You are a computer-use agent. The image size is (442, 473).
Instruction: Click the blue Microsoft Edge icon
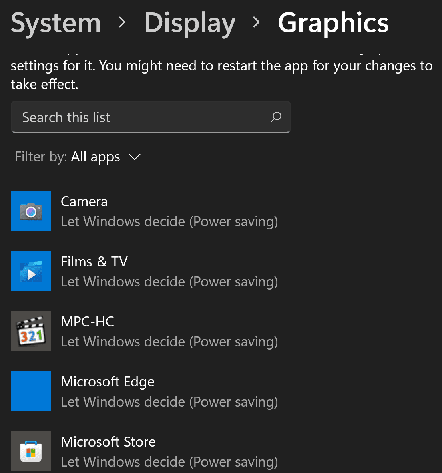(x=31, y=391)
